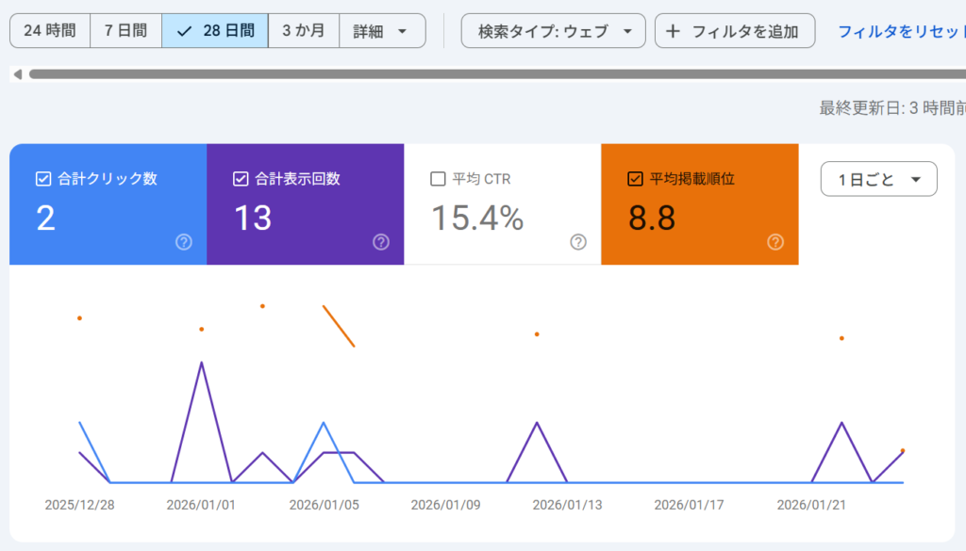Click the フィルタをリセット link

coord(901,31)
